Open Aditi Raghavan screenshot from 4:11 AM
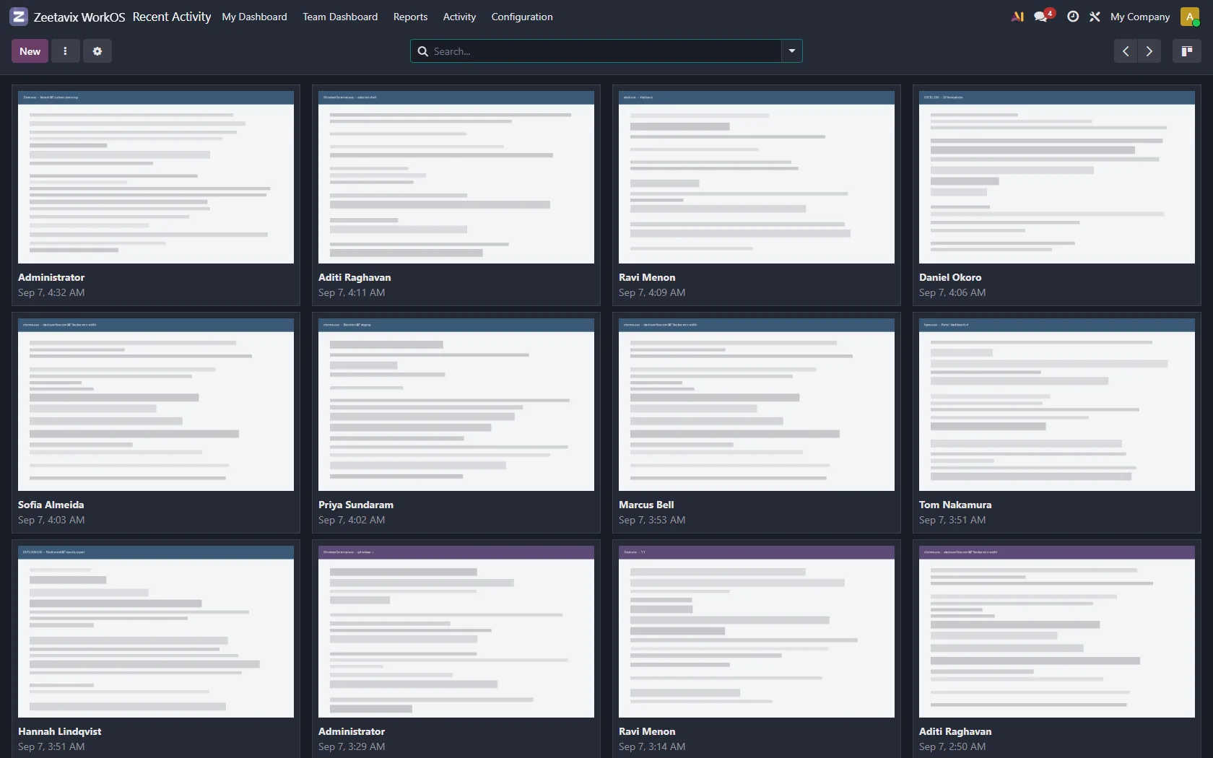 (x=456, y=177)
